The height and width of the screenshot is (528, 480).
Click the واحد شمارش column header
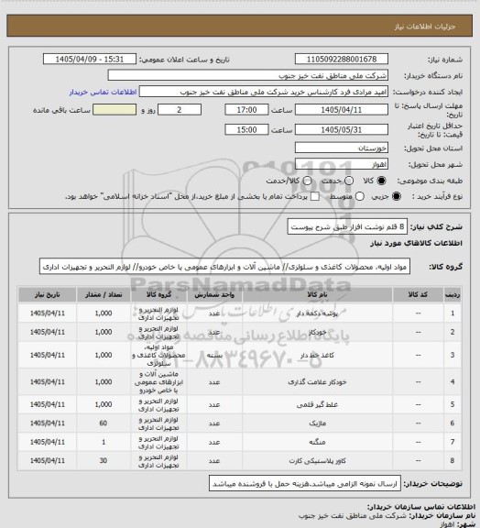coord(214,294)
